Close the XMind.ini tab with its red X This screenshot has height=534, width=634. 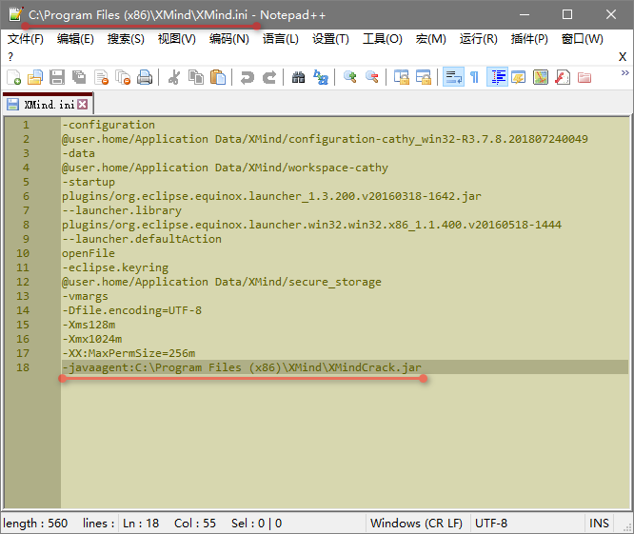(83, 105)
